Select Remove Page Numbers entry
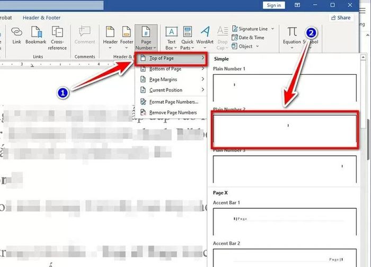371x267 pixels. (x=171, y=112)
